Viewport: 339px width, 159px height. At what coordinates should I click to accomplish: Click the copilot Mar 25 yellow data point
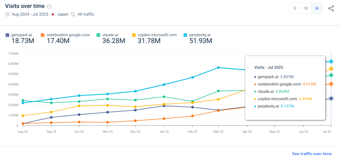[218, 99]
